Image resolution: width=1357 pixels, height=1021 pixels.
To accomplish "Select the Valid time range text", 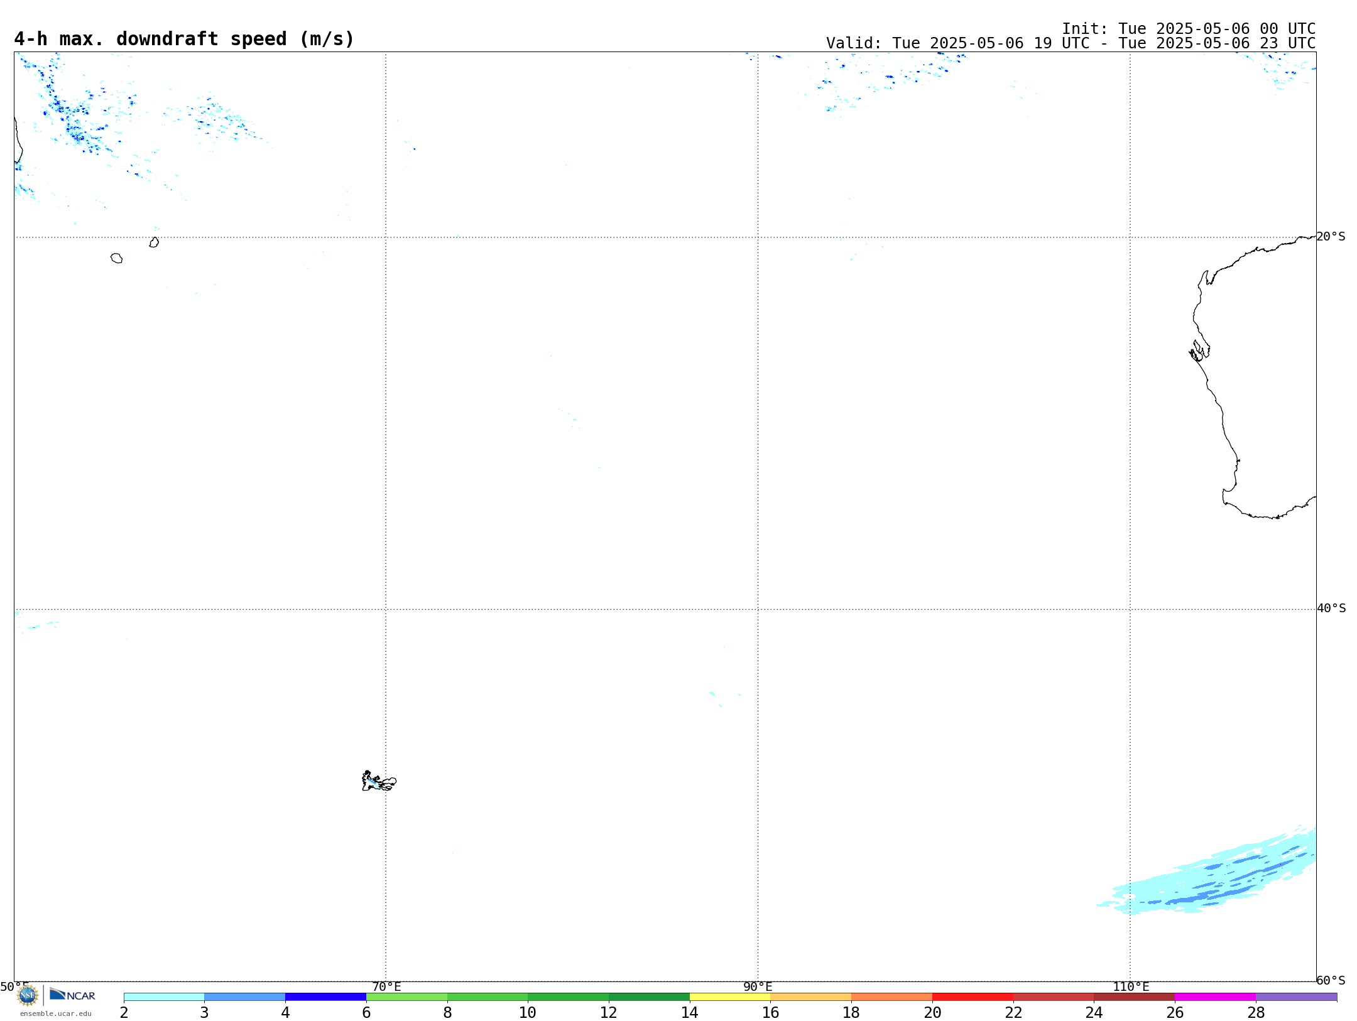I will coord(1071,43).
